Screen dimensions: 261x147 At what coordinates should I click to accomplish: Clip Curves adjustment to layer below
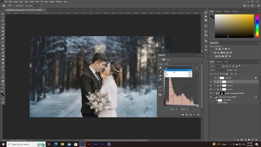(183, 115)
